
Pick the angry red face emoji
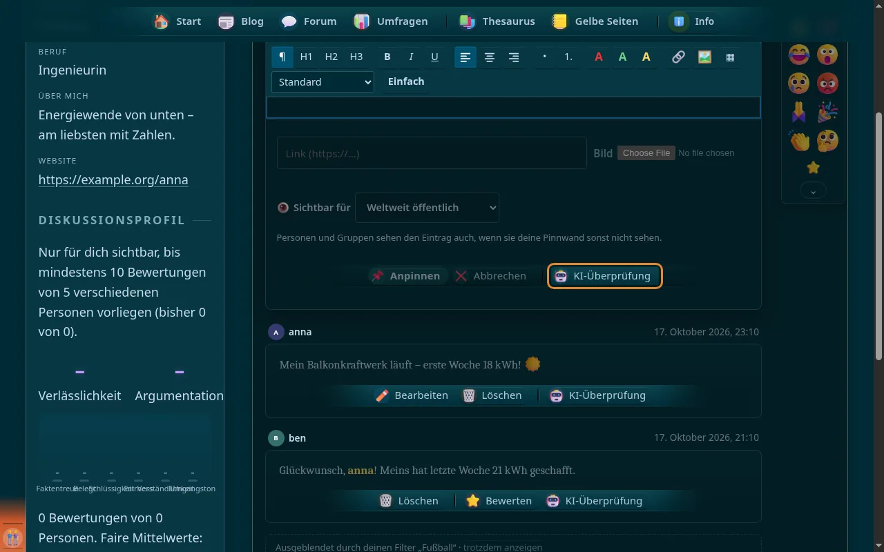point(827,83)
